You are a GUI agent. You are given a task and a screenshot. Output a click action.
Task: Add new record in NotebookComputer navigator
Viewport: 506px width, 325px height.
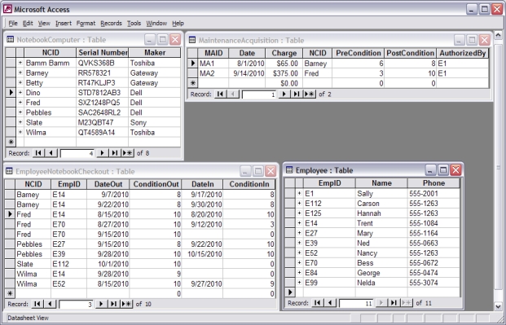127,153
